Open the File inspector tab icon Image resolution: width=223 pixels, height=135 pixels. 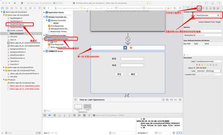point(188,8)
